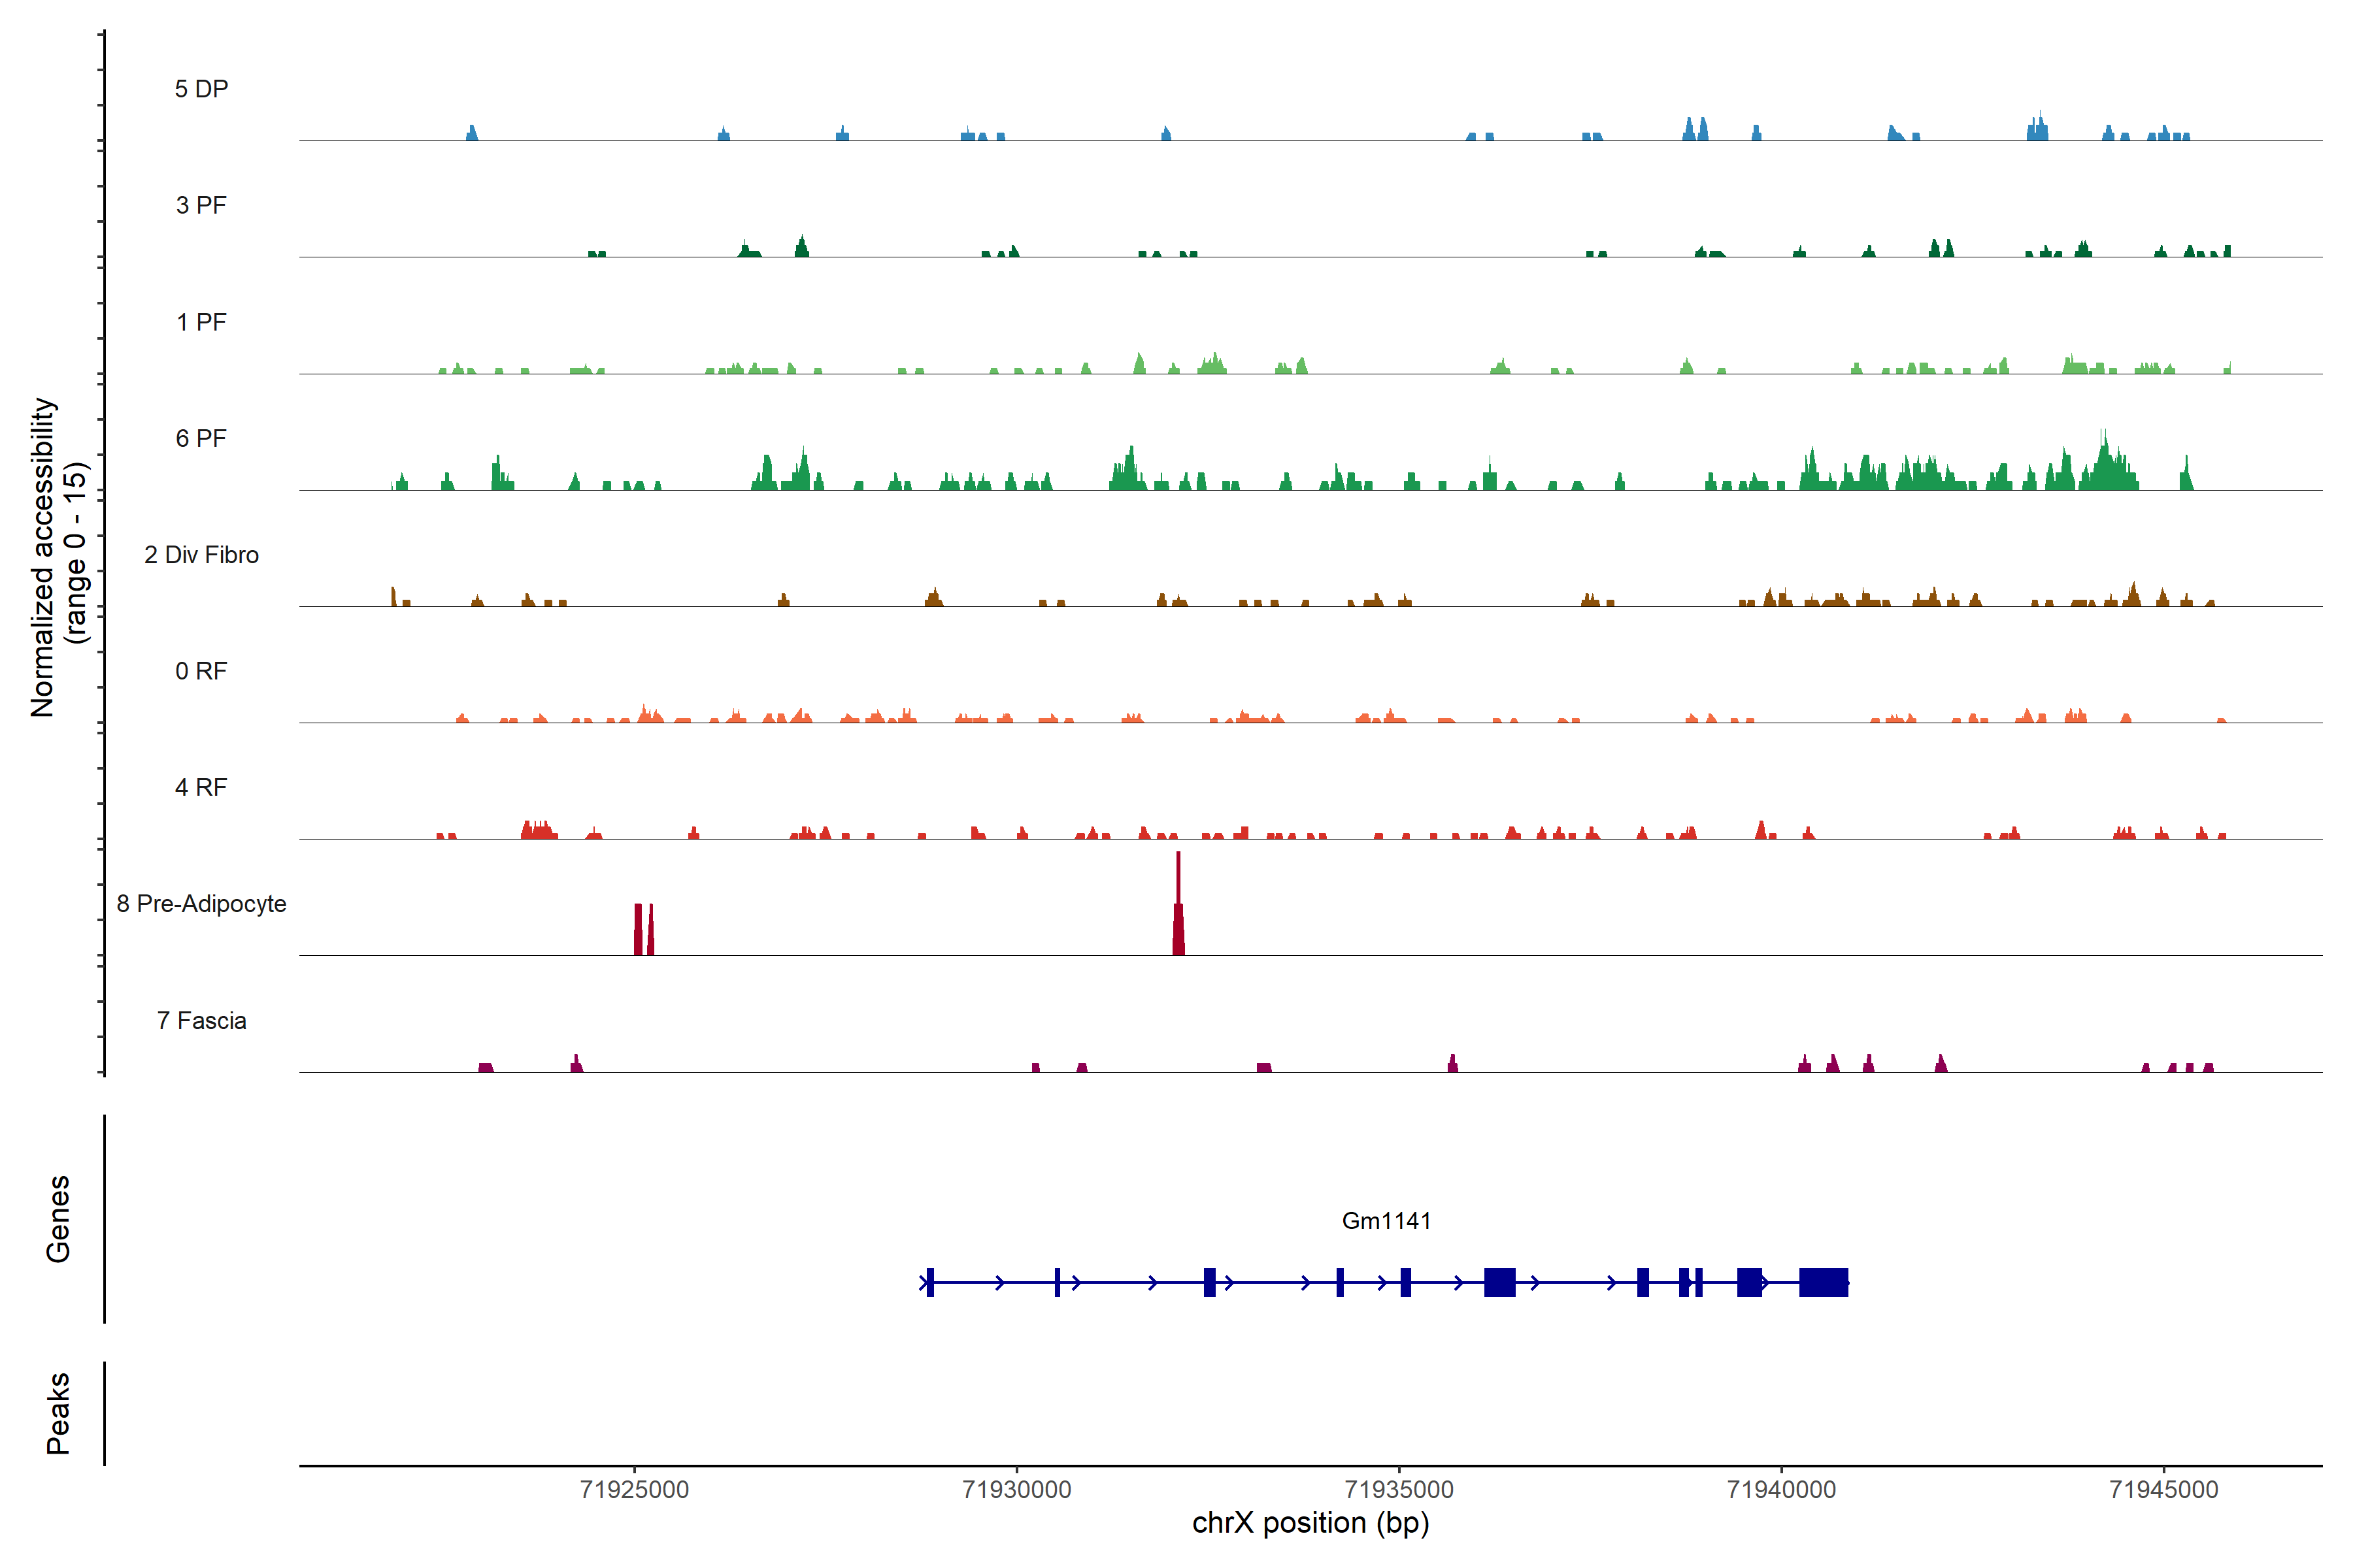Click the Gm1141 gene name
This screenshot has height=1568, width=2353.
(x=1386, y=1220)
